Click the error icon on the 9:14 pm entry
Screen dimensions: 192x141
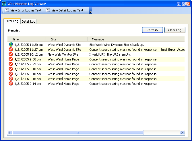[11, 84]
